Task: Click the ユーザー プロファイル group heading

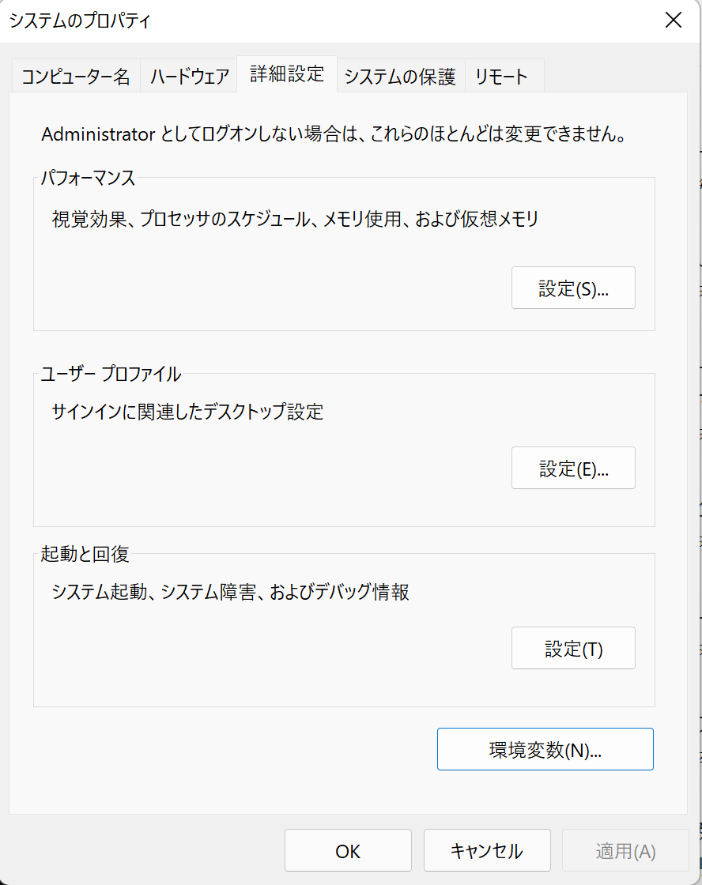Action: point(111,374)
